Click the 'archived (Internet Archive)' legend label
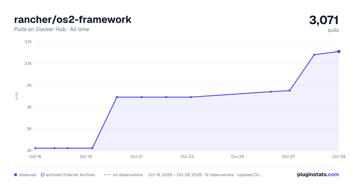353x185 pixels. 70,175
